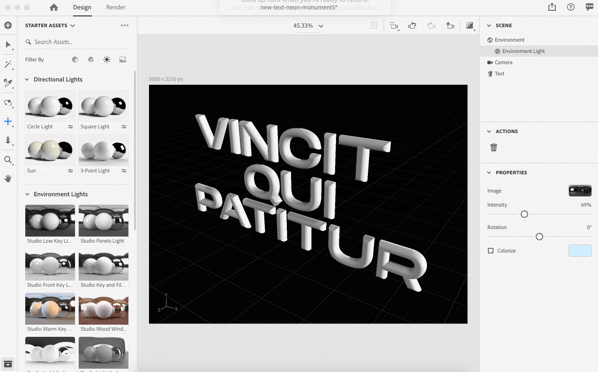Viewport: 598px width, 372px height.
Task: Pick the Sampler eyedropper tool
Action: click(x=8, y=83)
